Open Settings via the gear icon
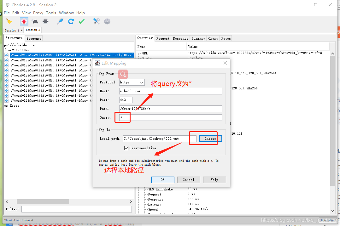340x226 pixels. click(x=107, y=21)
